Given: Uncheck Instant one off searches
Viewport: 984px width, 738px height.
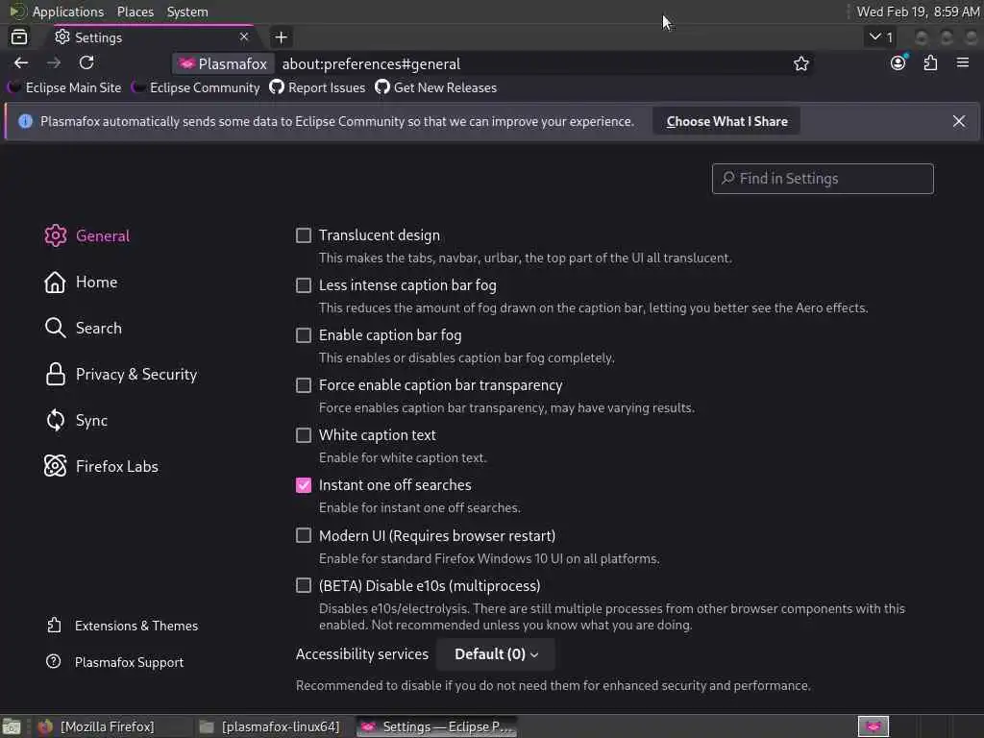Looking at the screenshot, I should point(304,485).
